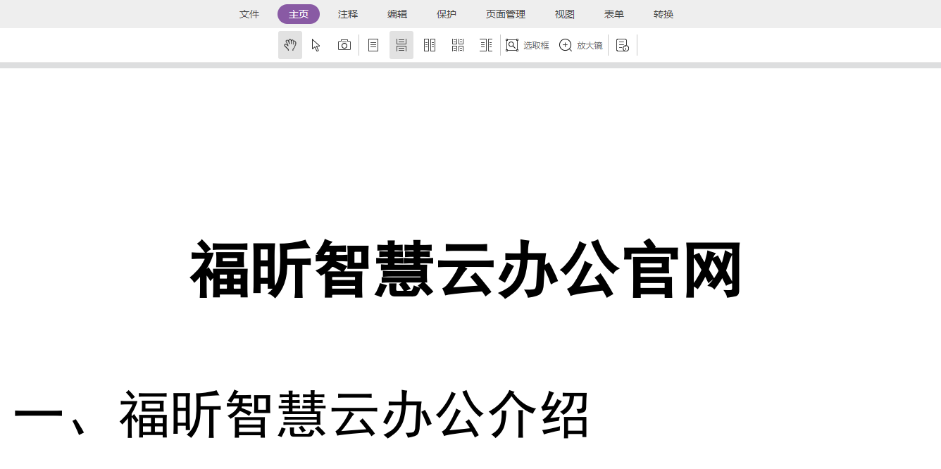Toggle continuous page scrolling view
Image resolution: width=941 pixels, height=469 pixels.
click(x=401, y=44)
